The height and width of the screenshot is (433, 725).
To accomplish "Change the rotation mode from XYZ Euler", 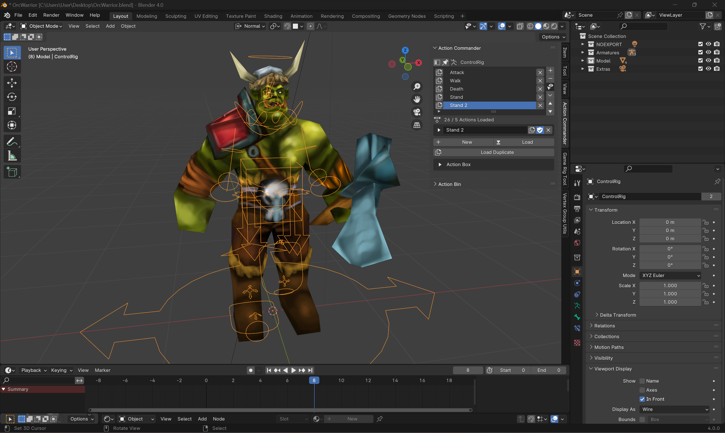I will 670,275.
